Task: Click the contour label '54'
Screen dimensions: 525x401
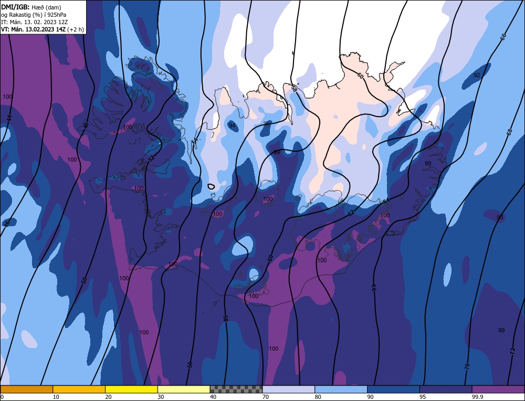Action: point(196,142)
